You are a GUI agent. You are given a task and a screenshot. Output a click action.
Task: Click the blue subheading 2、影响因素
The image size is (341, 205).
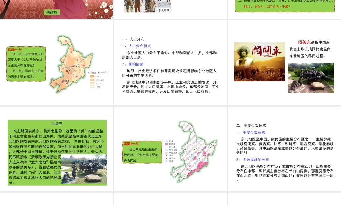[133, 64]
